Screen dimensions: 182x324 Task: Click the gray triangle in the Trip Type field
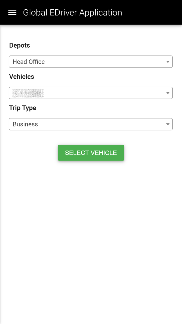tap(168, 124)
